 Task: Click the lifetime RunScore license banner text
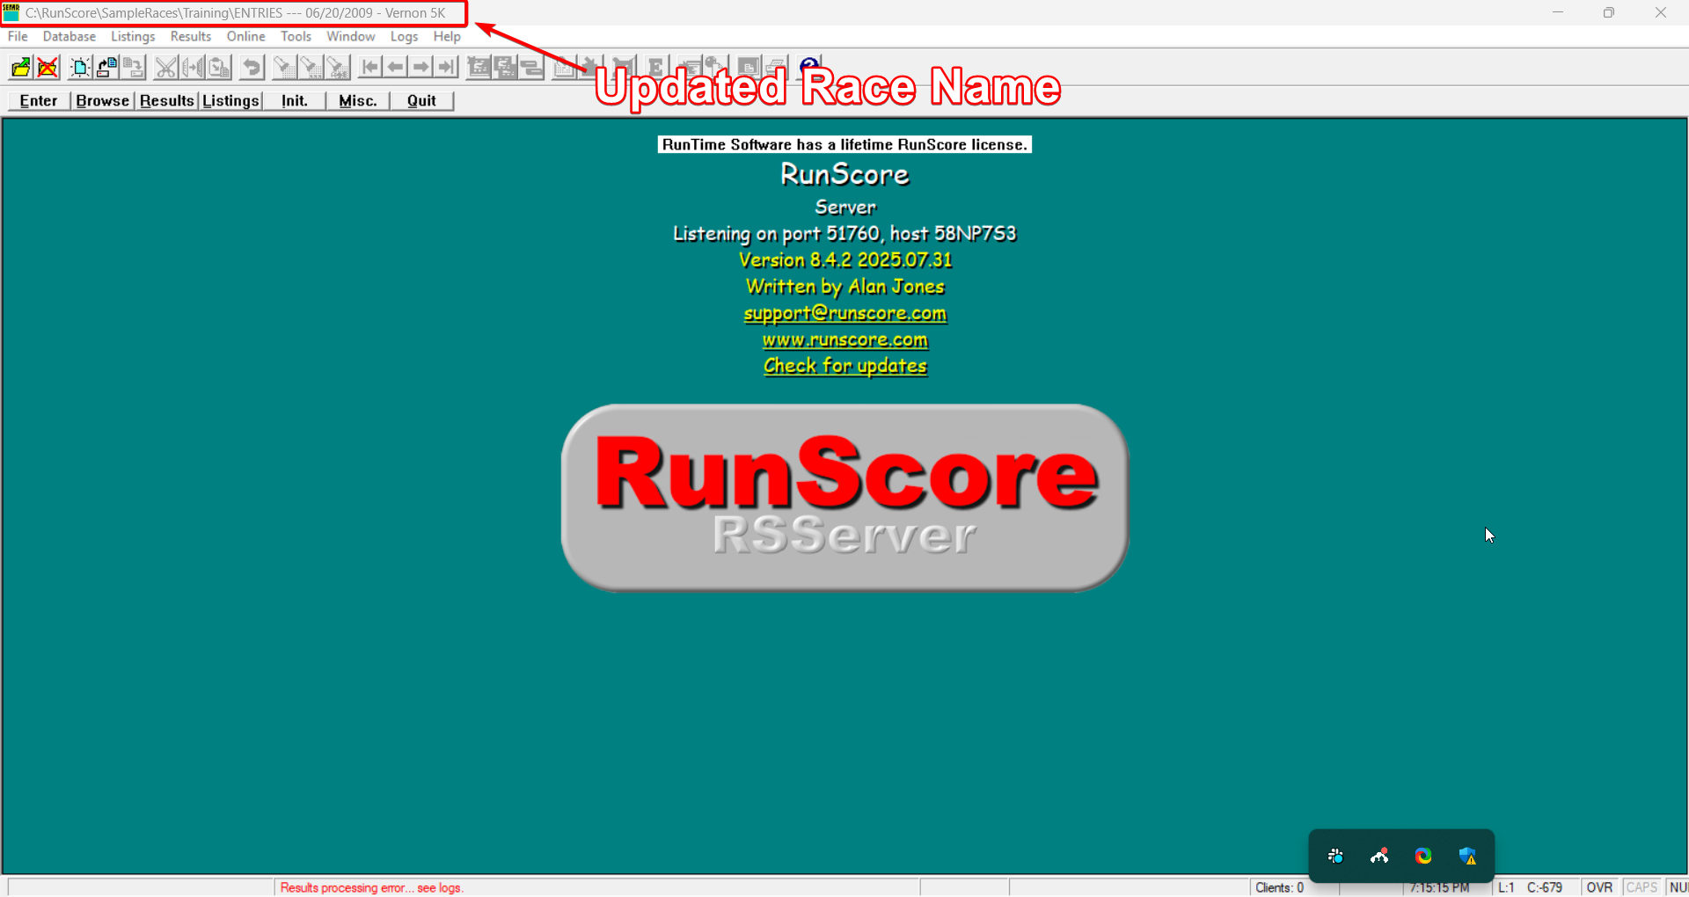coord(844,144)
